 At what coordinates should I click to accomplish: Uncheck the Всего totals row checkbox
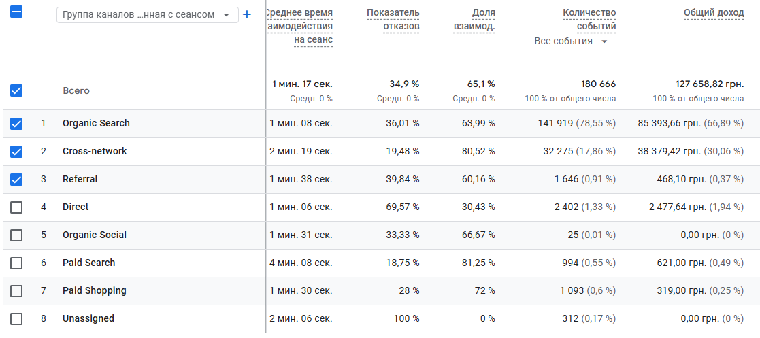point(16,90)
